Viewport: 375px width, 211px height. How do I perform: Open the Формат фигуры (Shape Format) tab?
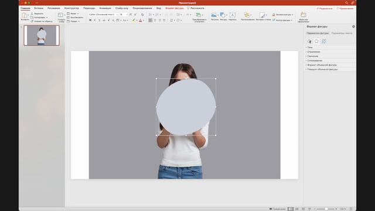point(175,8)
